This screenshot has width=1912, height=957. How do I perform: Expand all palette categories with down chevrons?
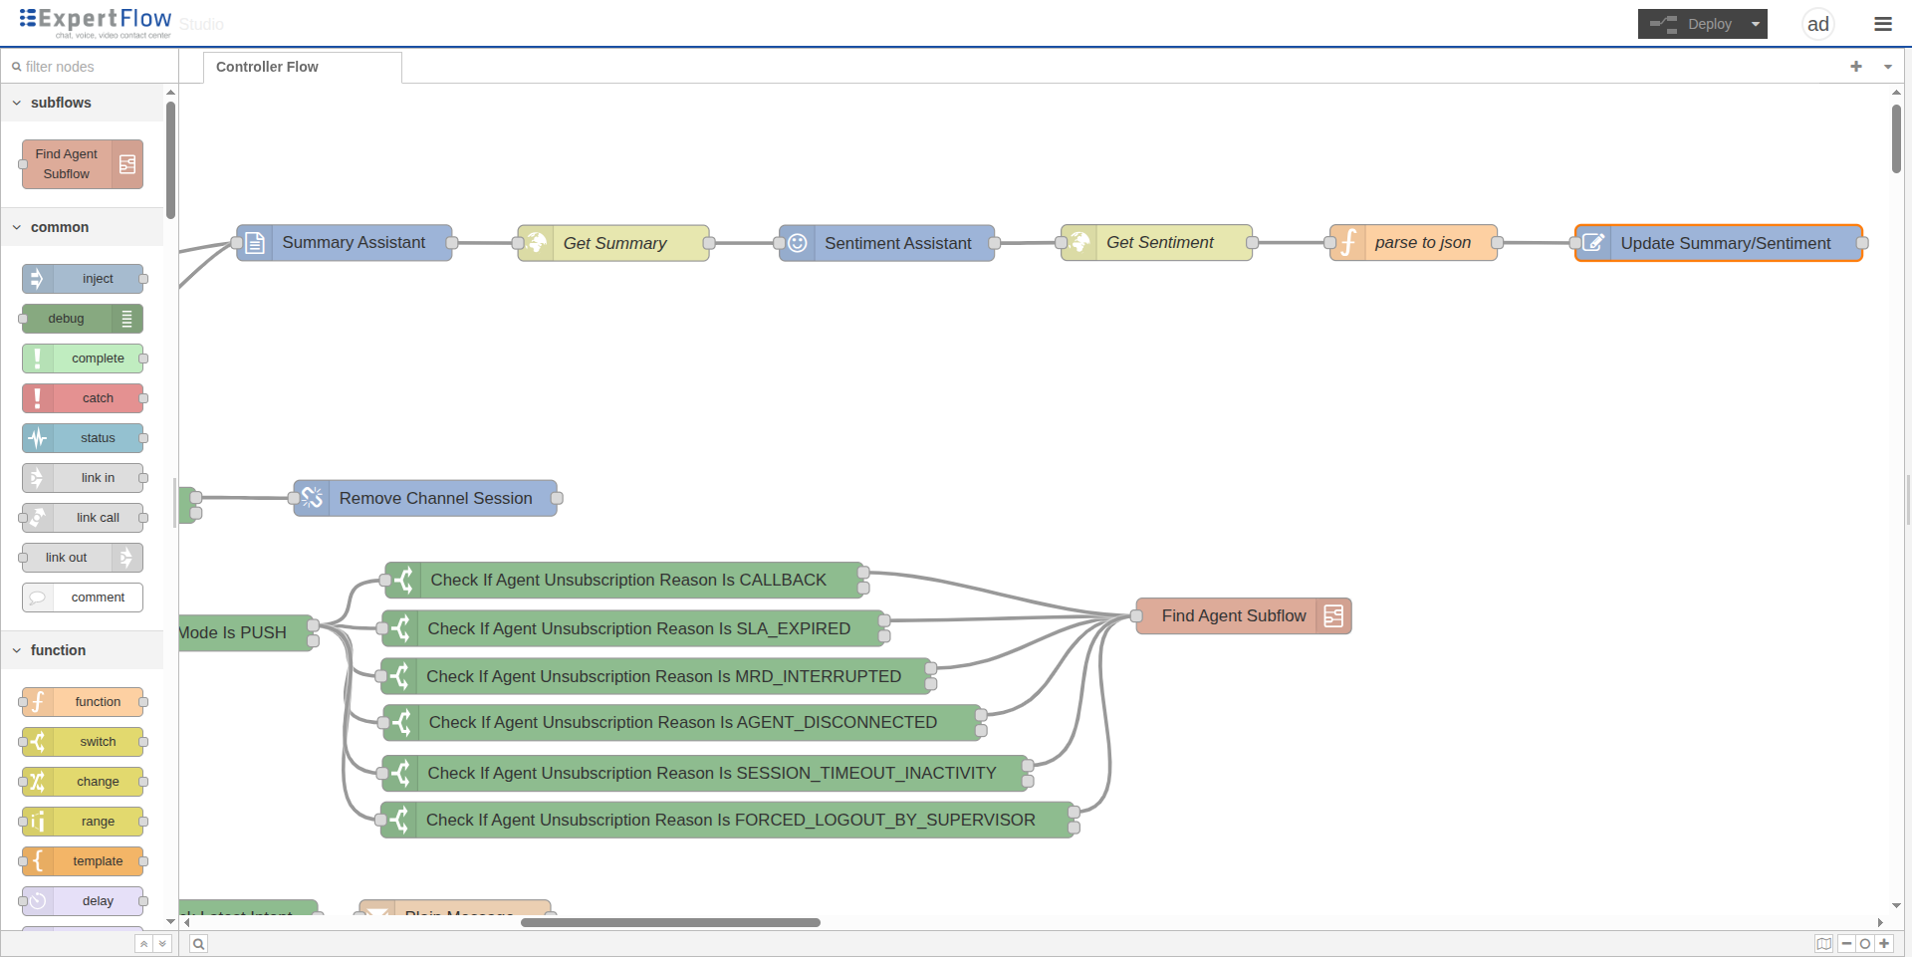pyautogui.click(x=163, y=944)
